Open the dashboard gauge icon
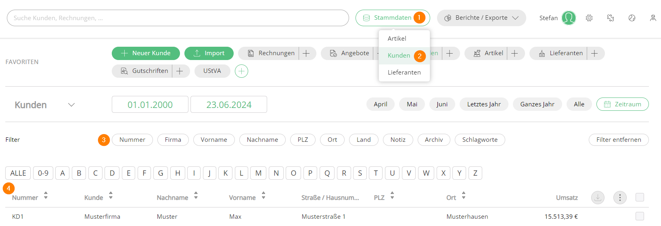The height and width of the screenshot is (226, 661). tap(632, 18)
